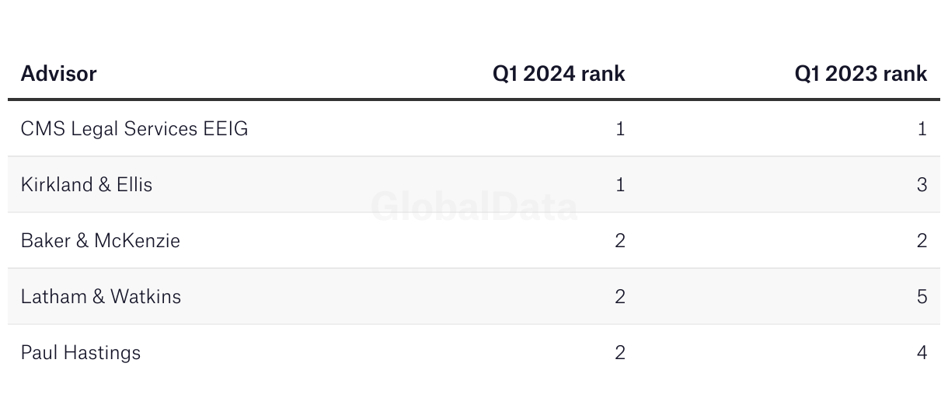
Task: Click the Latham & Watkins advisor name
Action: pyautogui.click(x=101, y=296)
